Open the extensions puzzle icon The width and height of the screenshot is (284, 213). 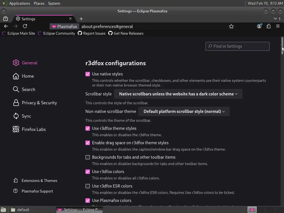(x=268, y=26)
